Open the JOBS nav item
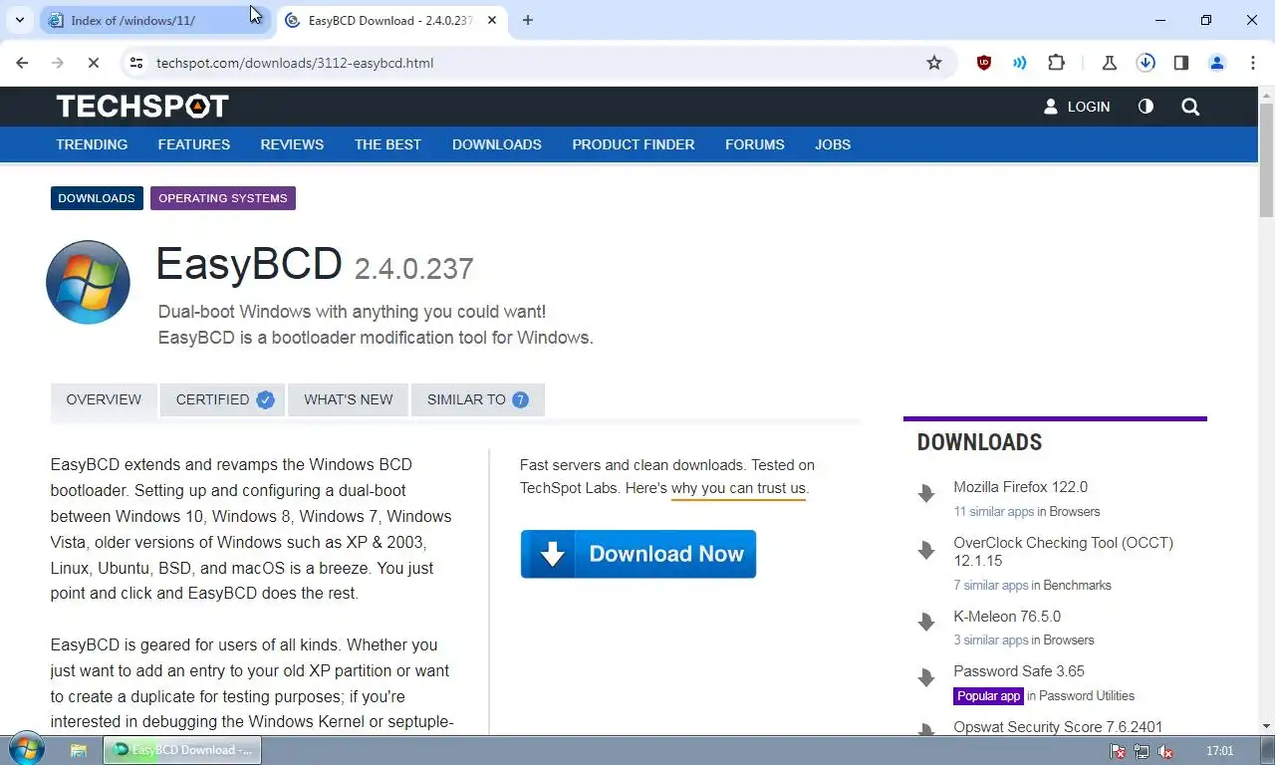 pyautogui.click(x=833, y=144)
